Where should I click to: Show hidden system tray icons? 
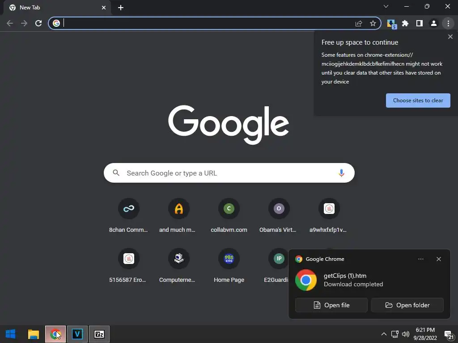click(384, 334)
